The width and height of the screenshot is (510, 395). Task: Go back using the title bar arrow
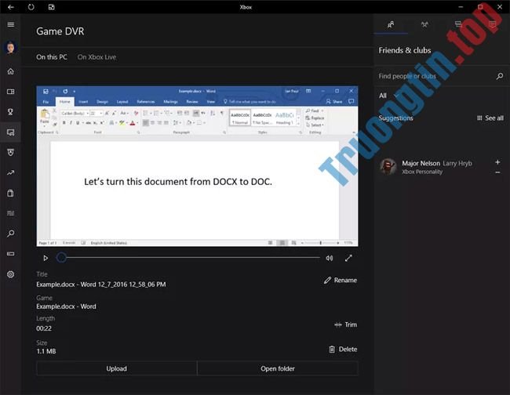[10, 7]
